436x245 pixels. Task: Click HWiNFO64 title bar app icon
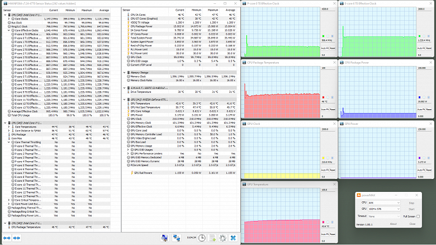pos(6,3)
